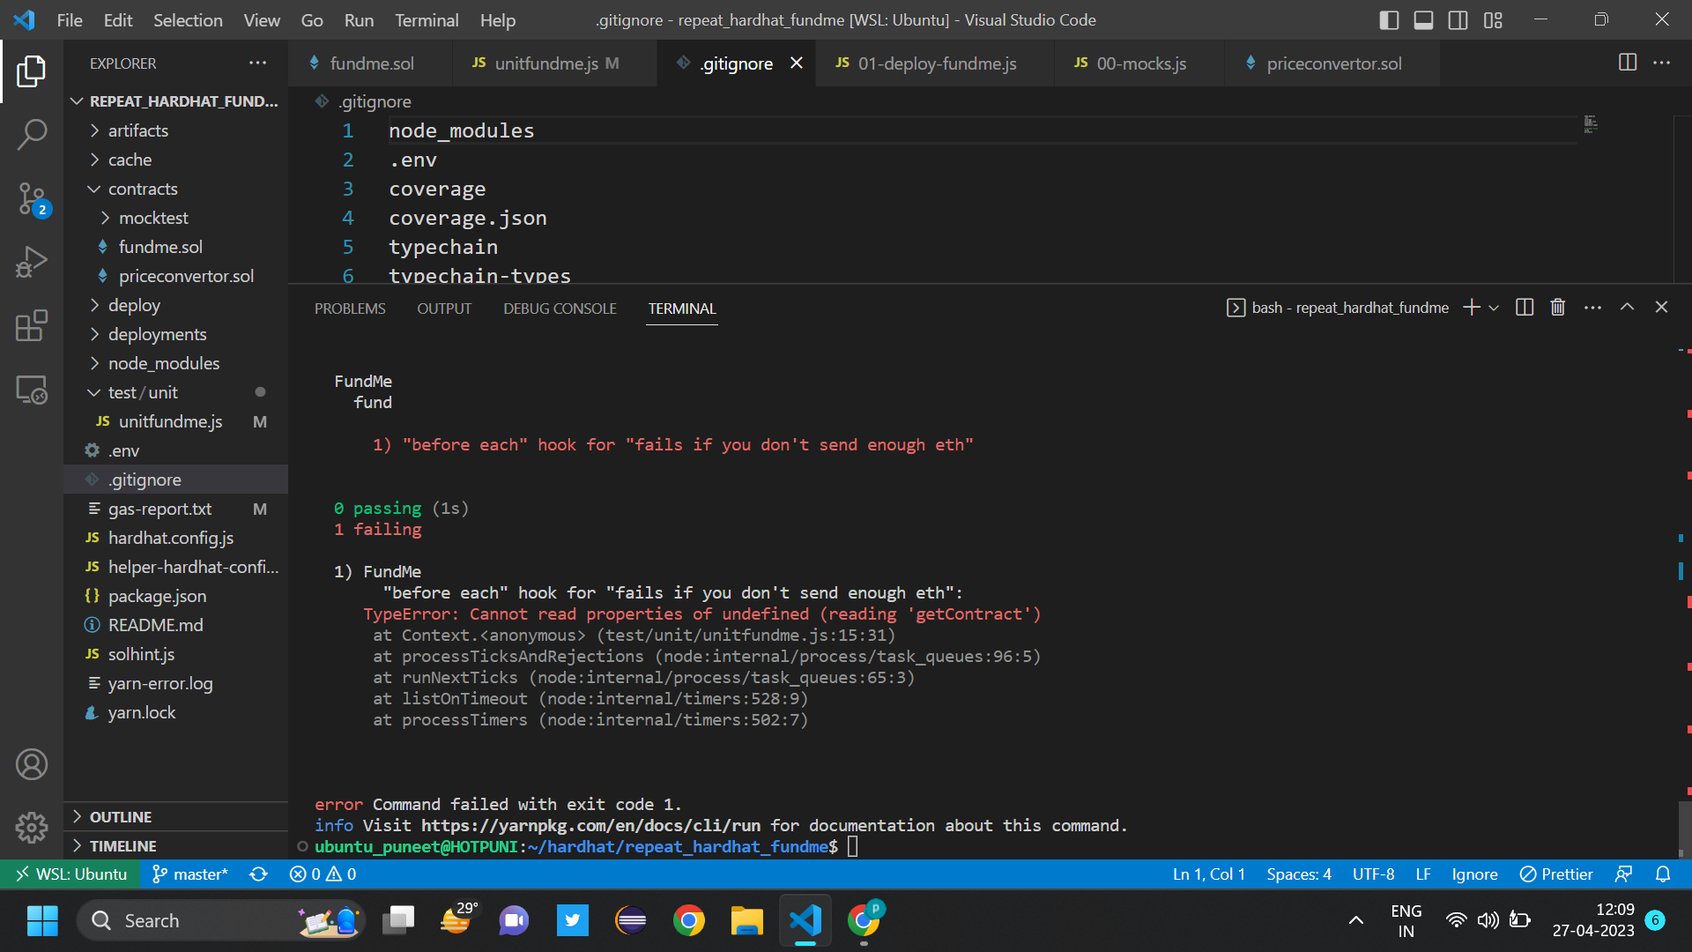1692x952 pixels.
Task: Open the feedback icon in status bar
Action: point(1623,874)
